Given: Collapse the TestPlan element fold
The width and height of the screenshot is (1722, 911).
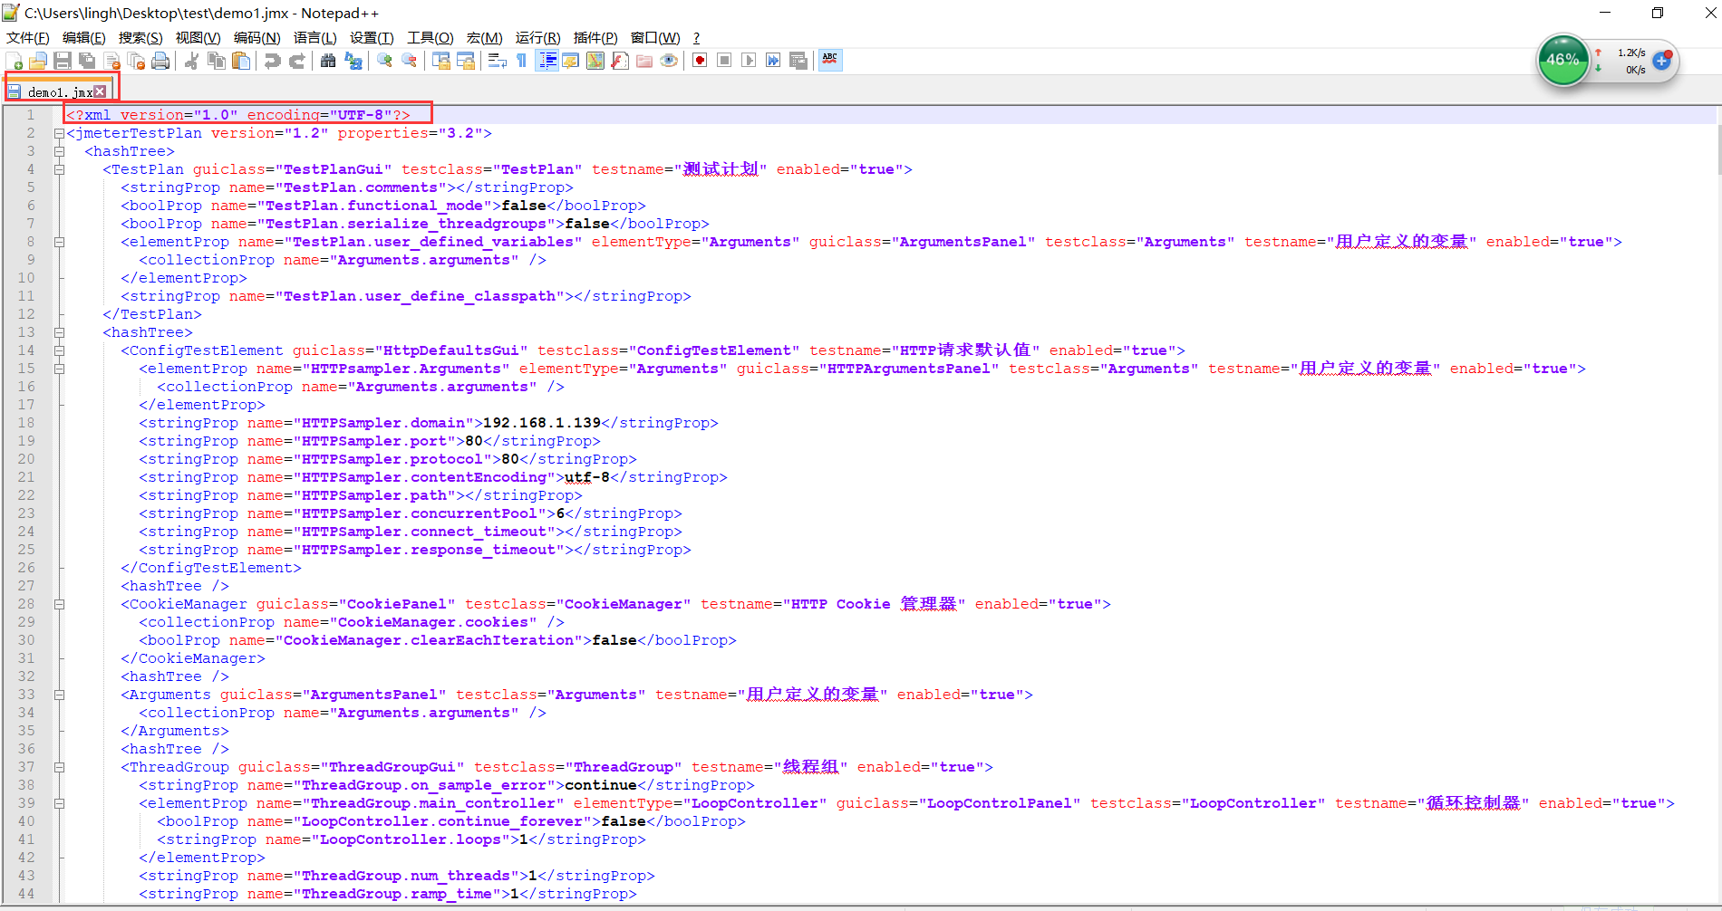Looking at the screenshot, I should [59, 169].
